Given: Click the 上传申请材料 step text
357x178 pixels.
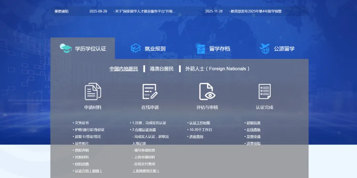Looking at the screenshot, I should coord(144,157).
